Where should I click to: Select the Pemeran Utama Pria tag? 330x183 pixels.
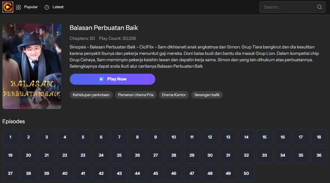click(x=136, y=95)
